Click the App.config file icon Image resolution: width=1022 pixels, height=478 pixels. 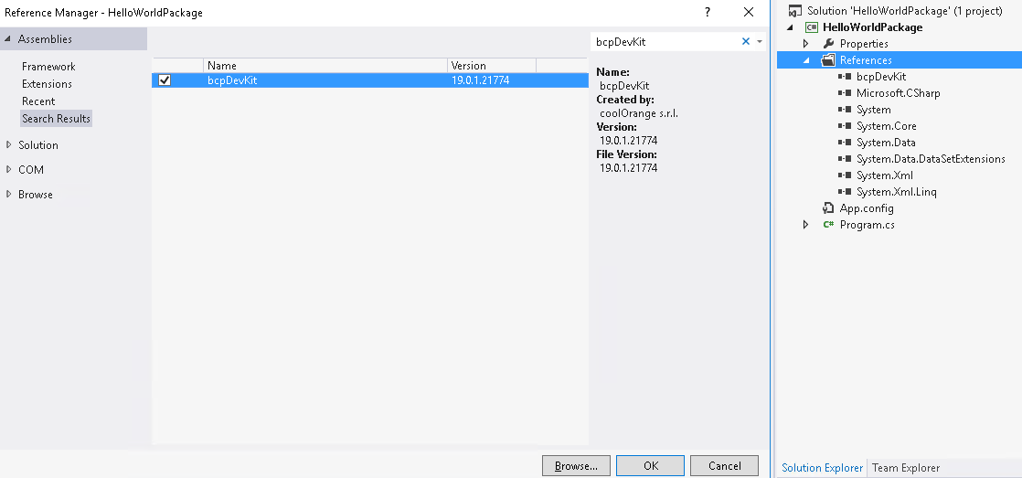pyautogui.click(x=828, y=208)
